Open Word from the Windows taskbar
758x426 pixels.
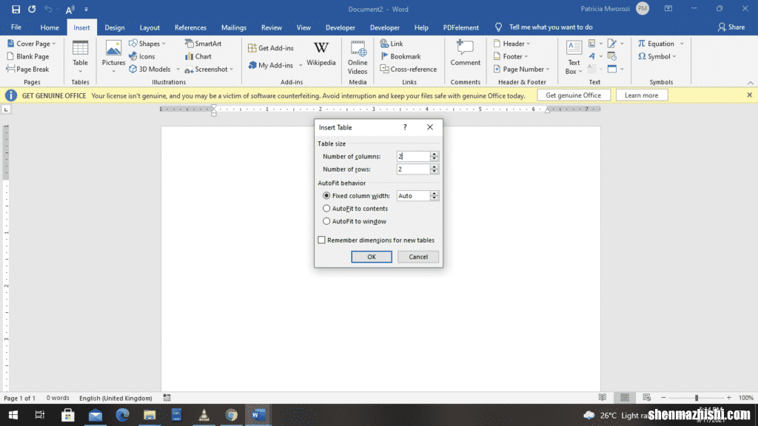pos(258,415)
